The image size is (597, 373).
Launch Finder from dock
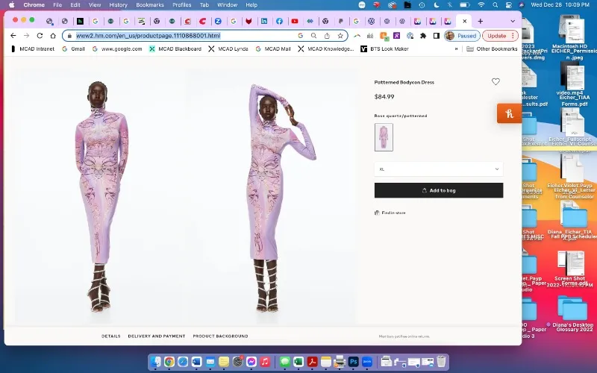coord(155,362)
